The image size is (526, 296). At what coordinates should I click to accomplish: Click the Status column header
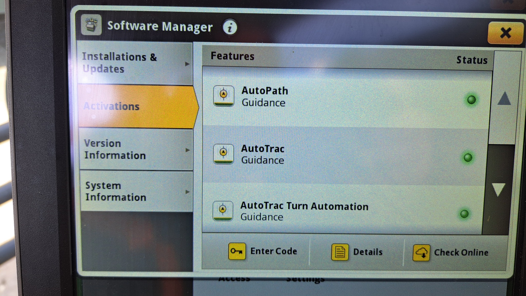click(x=472, y=60)
